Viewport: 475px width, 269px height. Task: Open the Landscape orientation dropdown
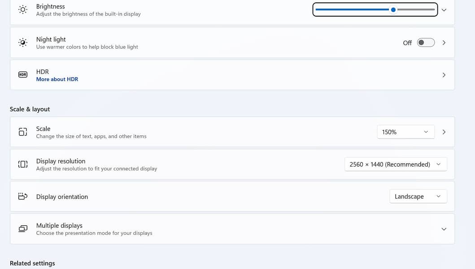(418, 196)
